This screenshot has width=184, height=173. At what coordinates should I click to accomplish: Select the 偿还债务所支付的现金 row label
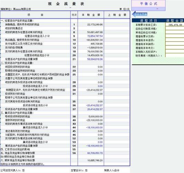click(x=18, y=131)
